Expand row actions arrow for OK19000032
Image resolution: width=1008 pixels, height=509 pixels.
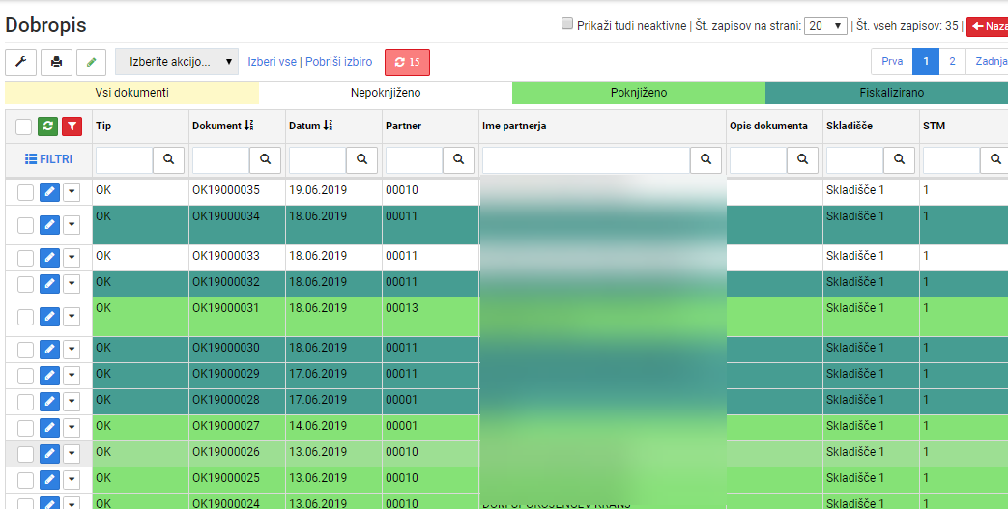click(x=72, y=283)
